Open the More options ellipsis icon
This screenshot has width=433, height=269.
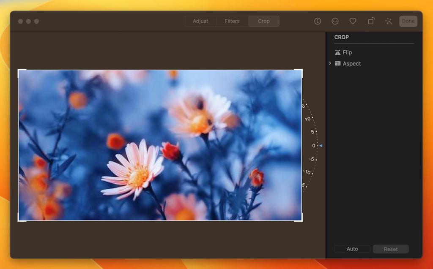point(335,21)
